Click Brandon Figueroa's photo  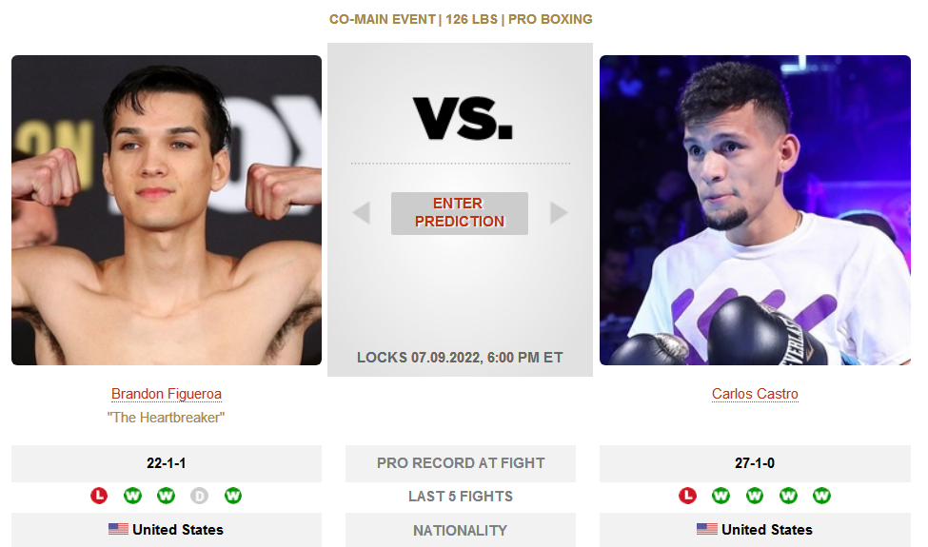click(x=167, y=210)
